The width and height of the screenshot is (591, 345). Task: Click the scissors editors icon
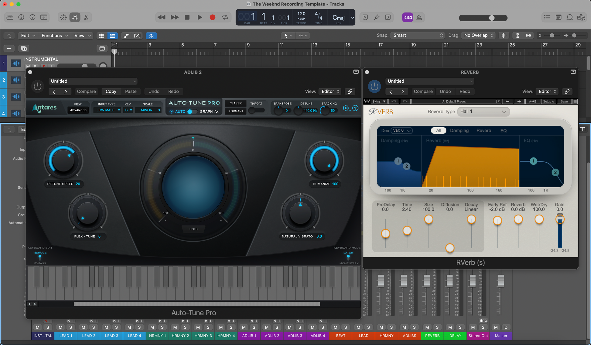coord(86,17)
